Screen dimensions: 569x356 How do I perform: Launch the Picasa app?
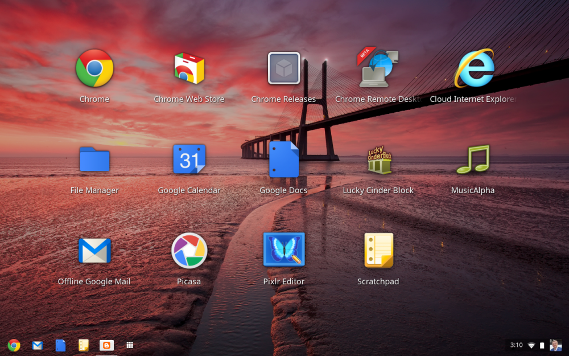tap(189, 251)
